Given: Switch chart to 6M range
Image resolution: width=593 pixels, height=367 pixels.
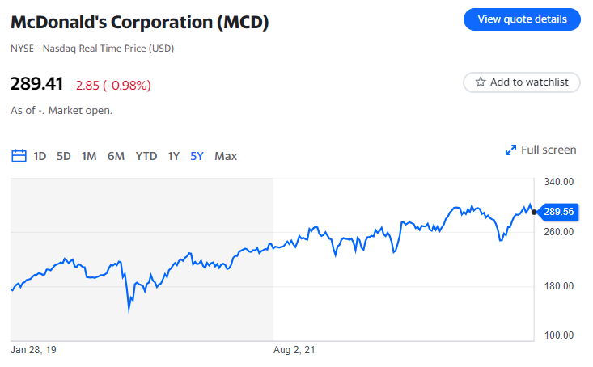Looking at the screenshot, I should coord(116,156).
